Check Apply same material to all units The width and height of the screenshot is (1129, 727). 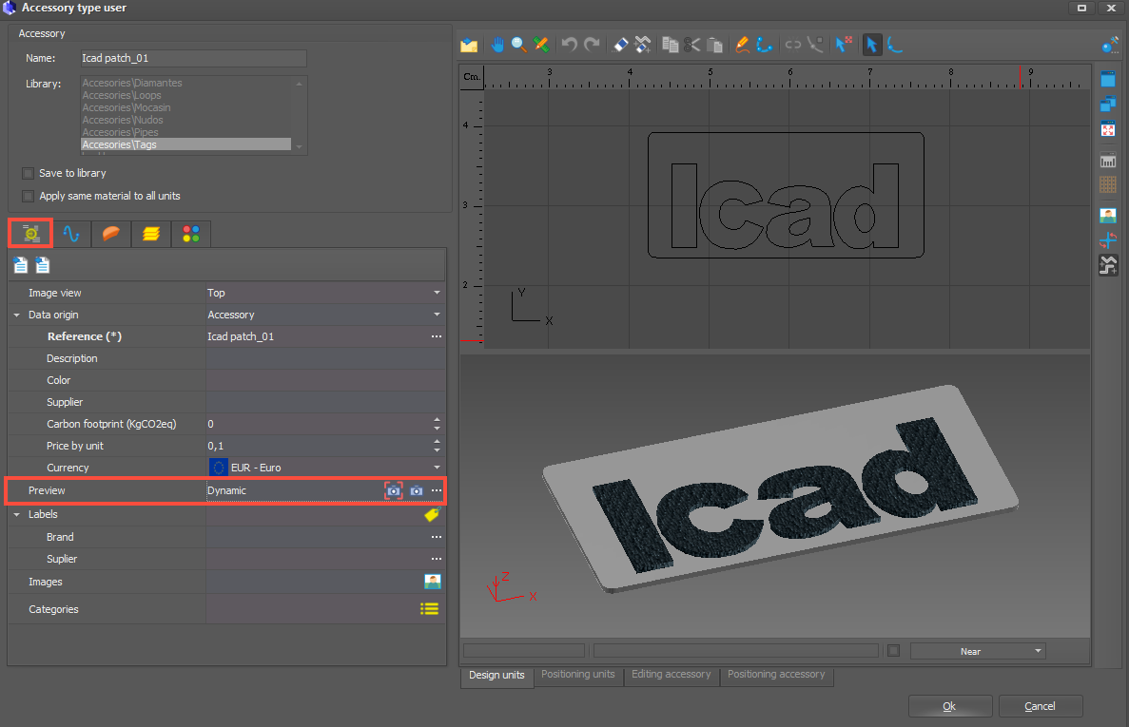[x=29, y=197]
